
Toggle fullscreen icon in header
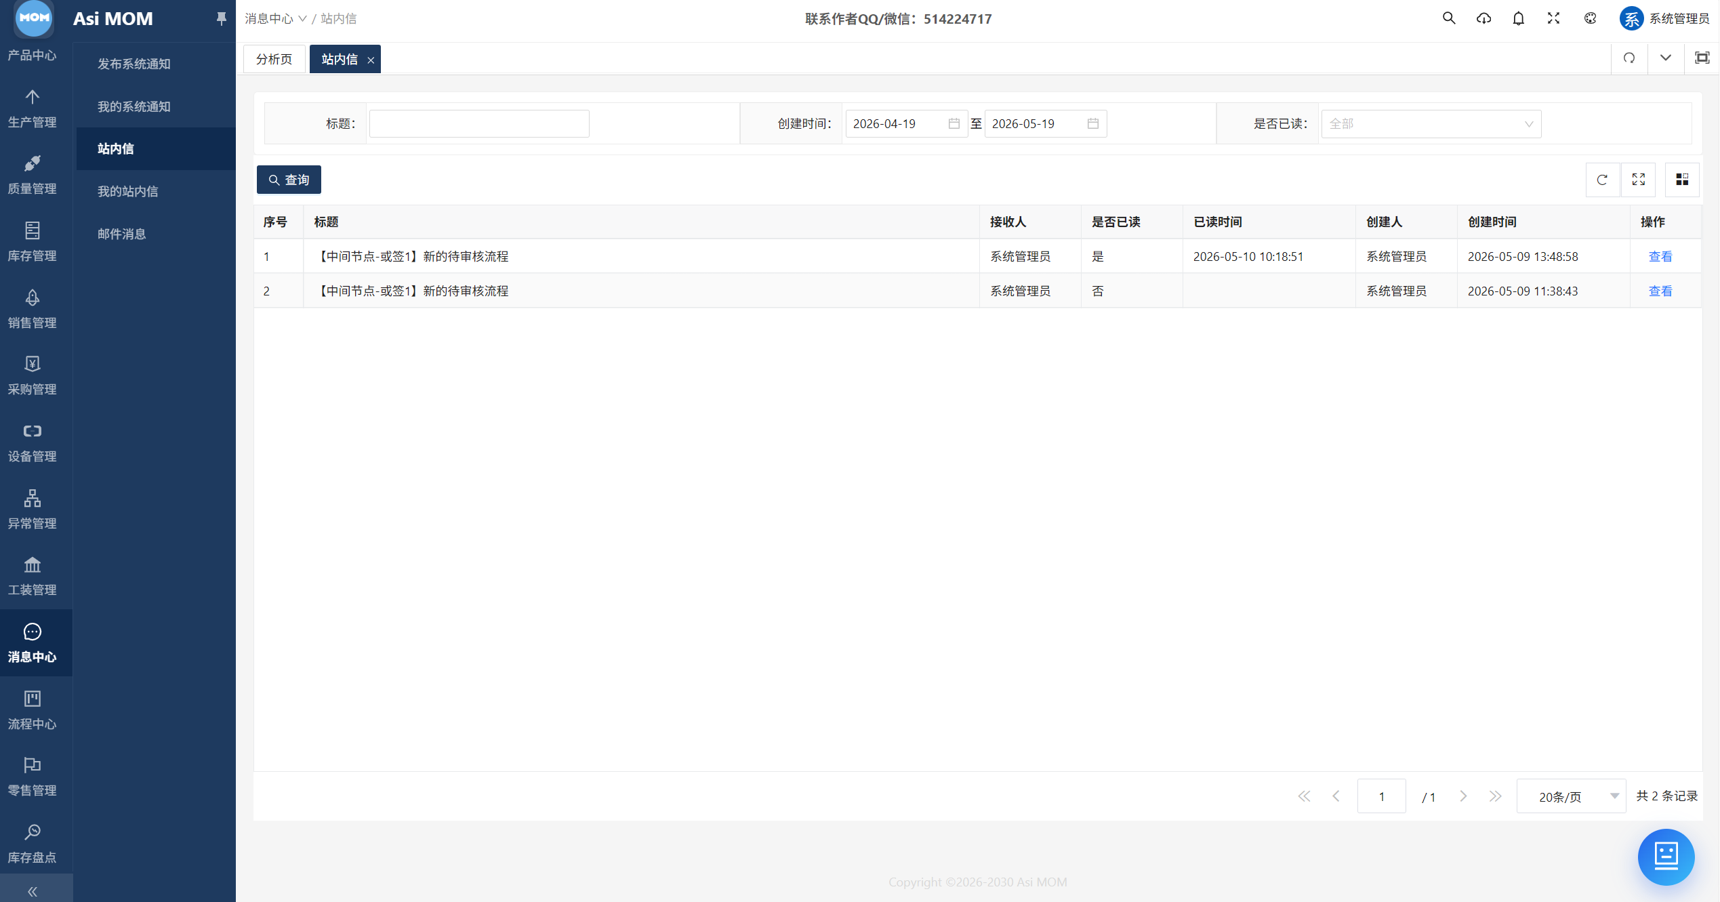[x=1554, y=18]
